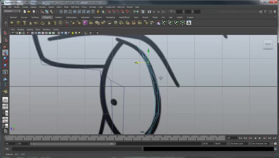This screenshot has width=279, height=158.
Task: Open the Shading panel menu
Action: (20, 29)
